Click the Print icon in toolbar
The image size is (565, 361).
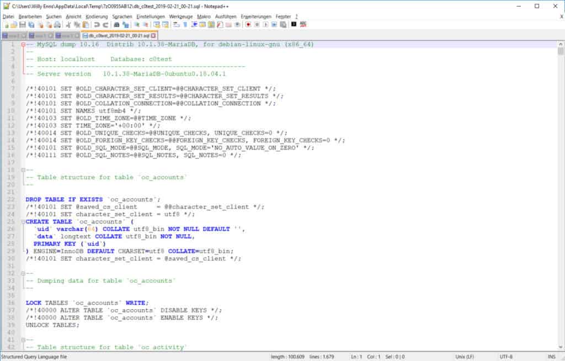(x=57, y=25)
